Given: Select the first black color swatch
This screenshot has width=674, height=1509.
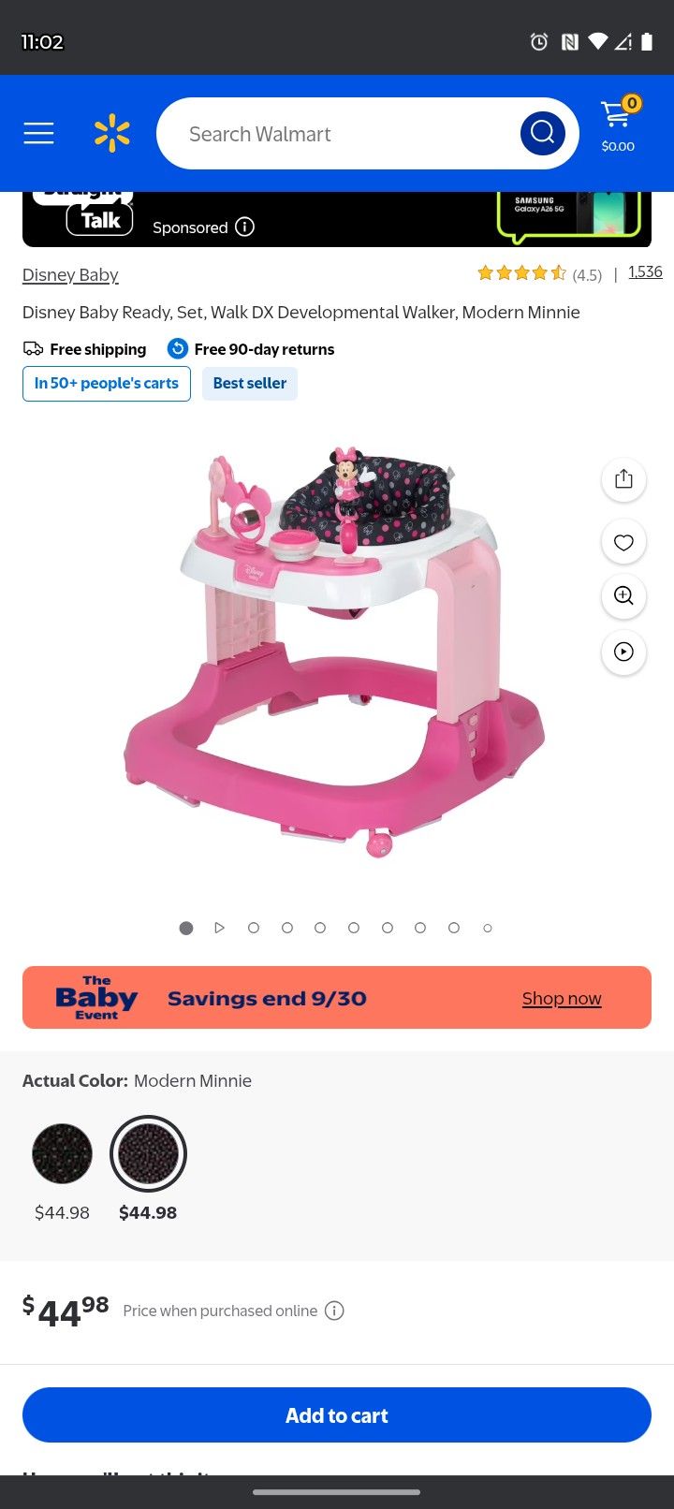Looking at the screenshot, I should [x=62, y=1154].
